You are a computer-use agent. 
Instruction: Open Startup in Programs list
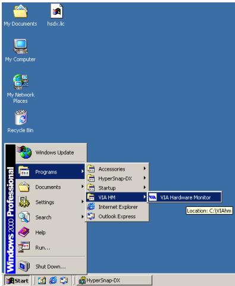click(117, 188)
